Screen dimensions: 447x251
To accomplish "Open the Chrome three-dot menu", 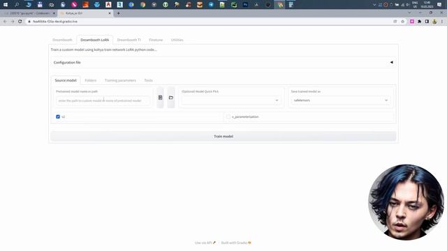I will [442, 22].
